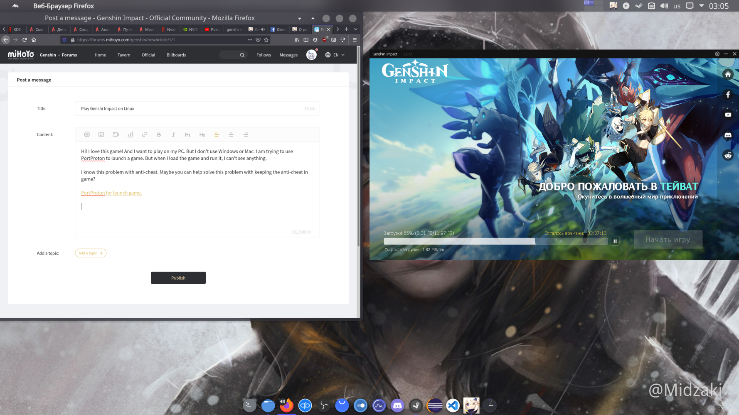The width and height of the screenshot is (739, 415).
Task: Click the forum search box
Action: point(233,55)
